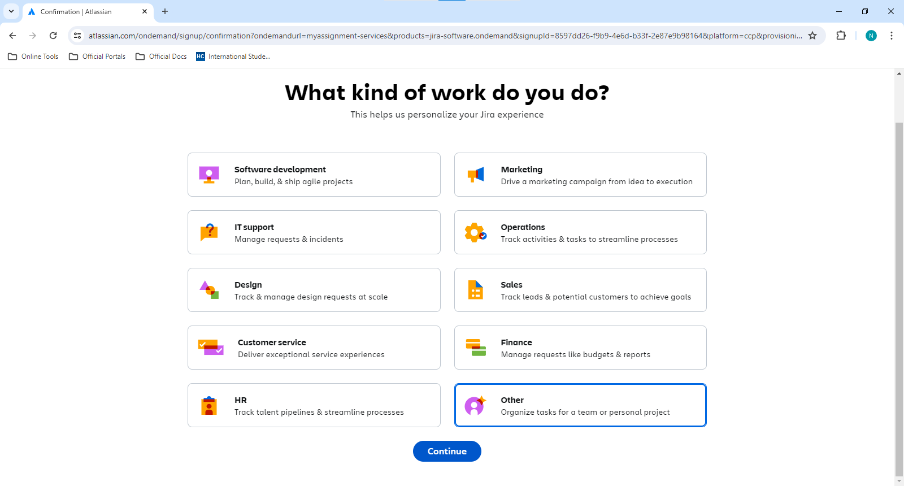Viewport: 904px width, 486px height.
Task: Click the Software development monitor icon
Action: 209,175
